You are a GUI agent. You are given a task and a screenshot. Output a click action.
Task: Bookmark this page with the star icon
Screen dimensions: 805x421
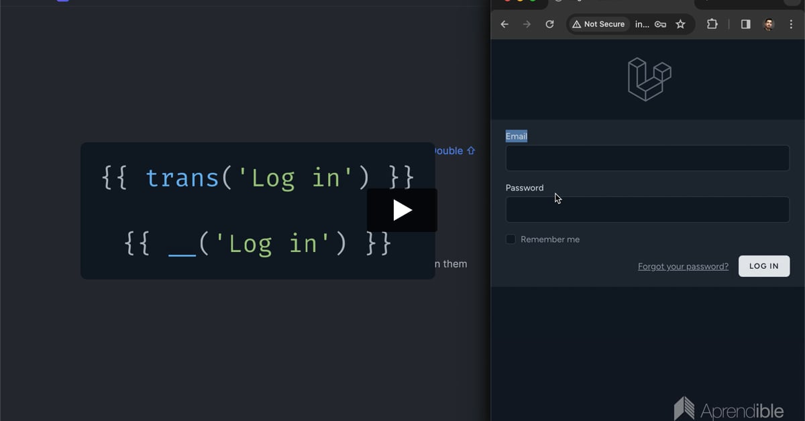(680, 24)
